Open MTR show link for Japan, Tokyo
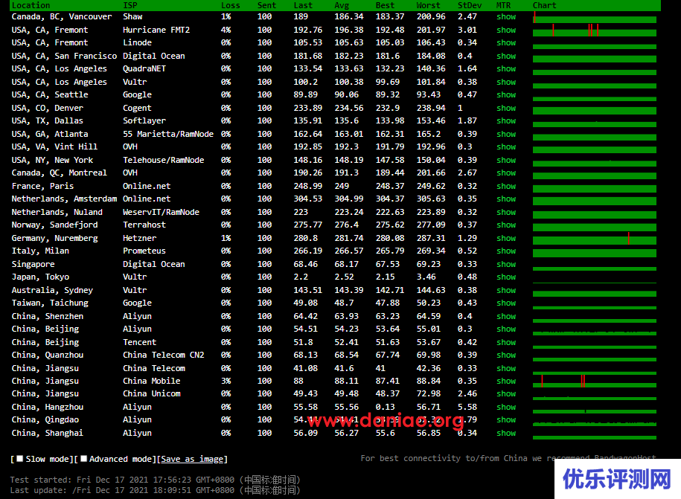Screen dimensions: 681x499 click(x=506, y=277)
